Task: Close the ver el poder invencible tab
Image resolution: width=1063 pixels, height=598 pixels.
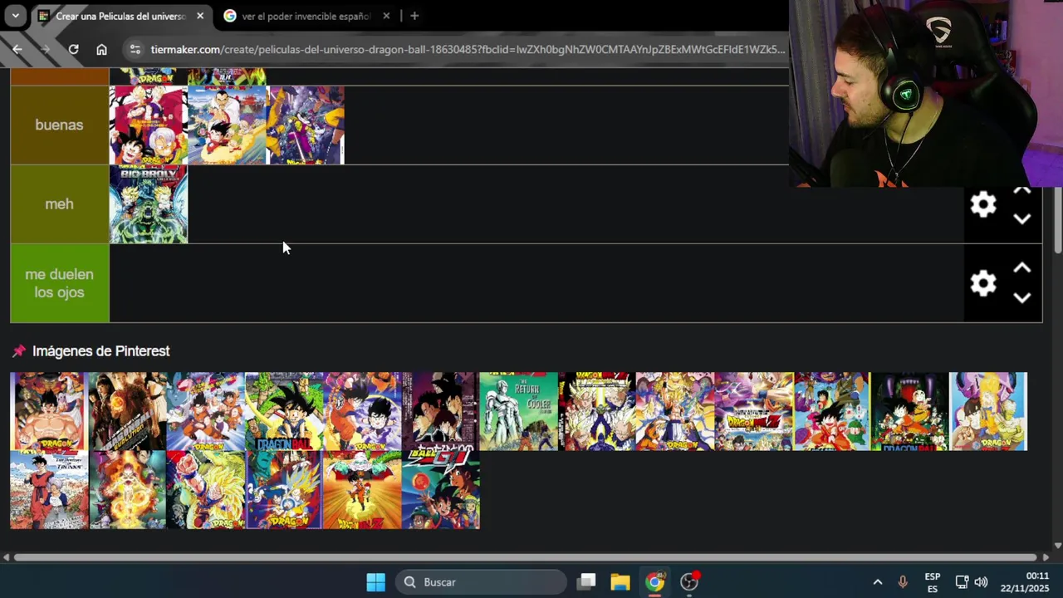Action: (x=386, y=16)
